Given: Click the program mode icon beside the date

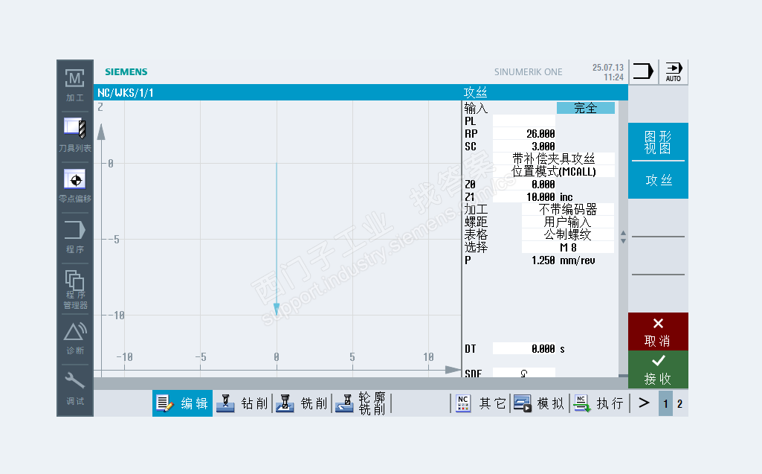Looking at the screenshot, I should [643, 71].
